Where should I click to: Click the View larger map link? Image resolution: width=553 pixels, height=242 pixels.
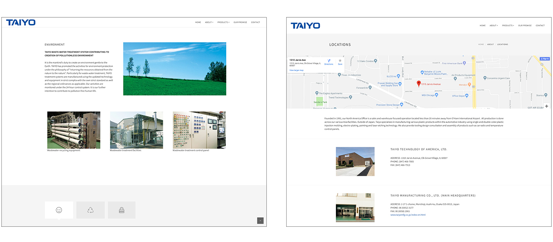(x=296, y=70)
